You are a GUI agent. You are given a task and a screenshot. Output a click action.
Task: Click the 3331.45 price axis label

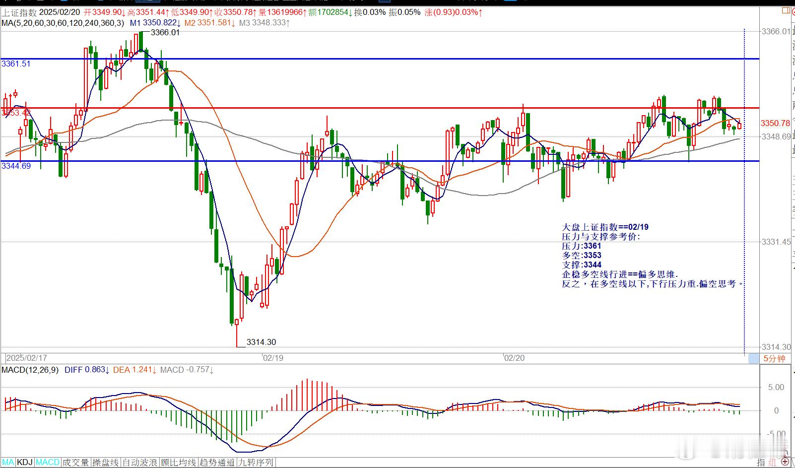click(776, 242)
